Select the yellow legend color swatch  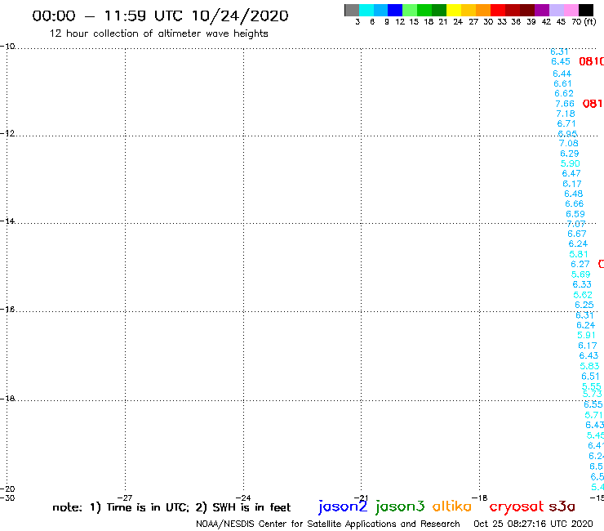click(x=454, y=10)
